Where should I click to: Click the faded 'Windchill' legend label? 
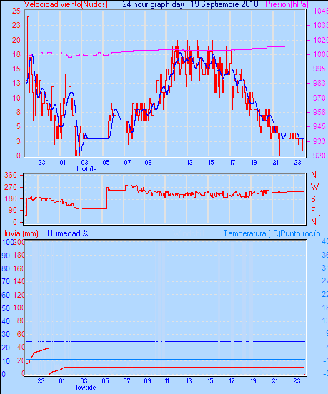click(x=189, y=233)
